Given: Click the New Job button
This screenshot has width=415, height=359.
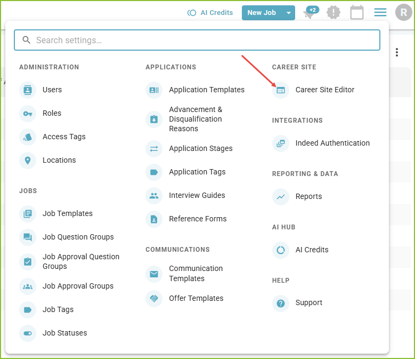Looking at the screenshot, I should [x=262, y=13].
